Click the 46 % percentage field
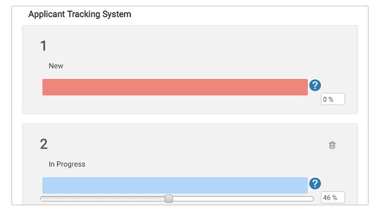 coord(333,197)
